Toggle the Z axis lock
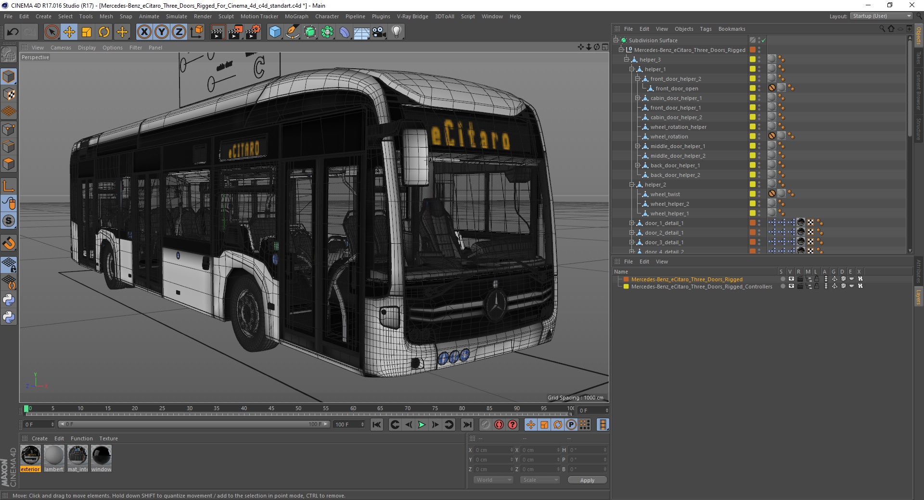Image resolution: width=924 pixels, height=500 pixels. click(x=179, y=32)
